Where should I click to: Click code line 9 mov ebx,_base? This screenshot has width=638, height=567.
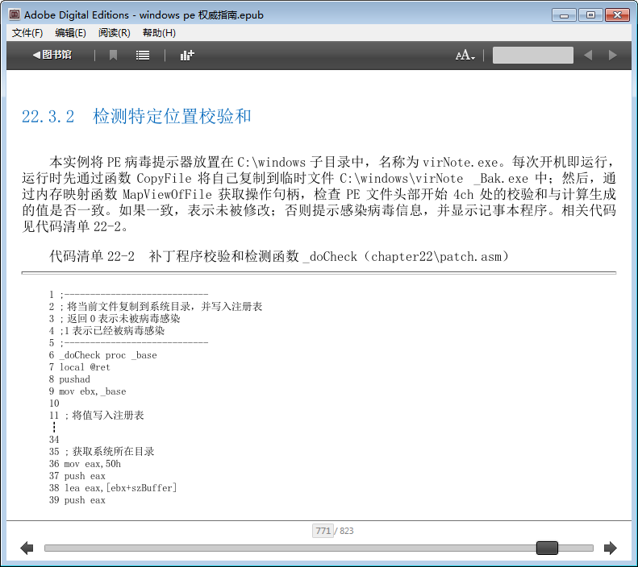pyautogui.click(x=87, y=391)
